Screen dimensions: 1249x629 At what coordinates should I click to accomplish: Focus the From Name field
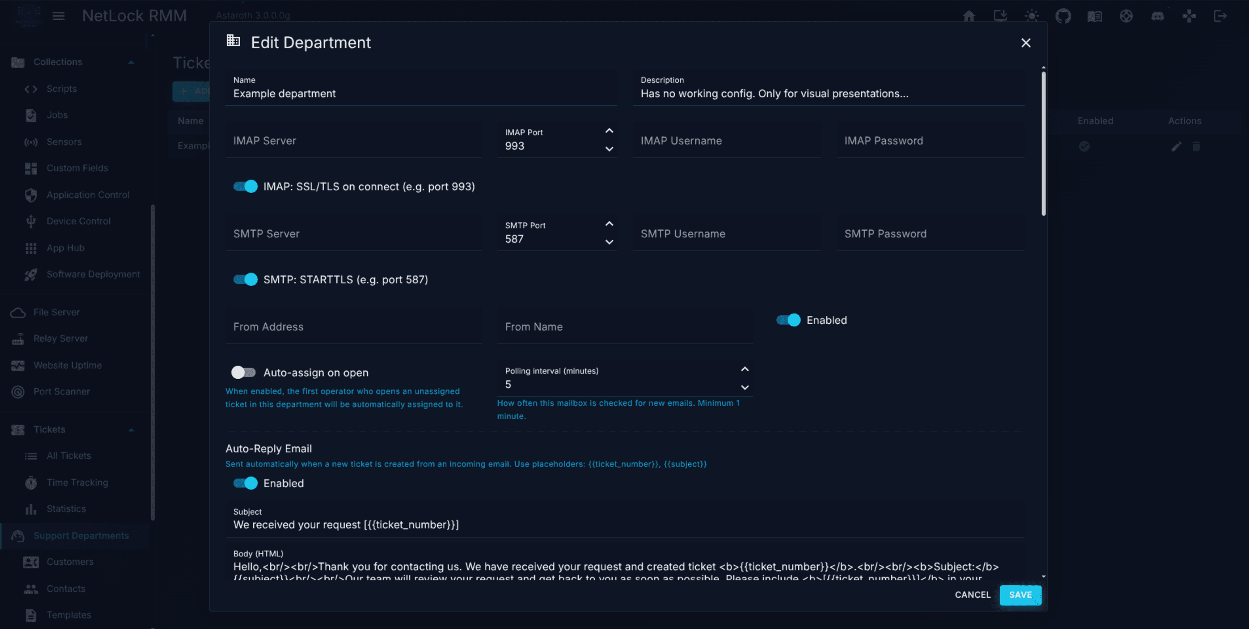[625, 326]
